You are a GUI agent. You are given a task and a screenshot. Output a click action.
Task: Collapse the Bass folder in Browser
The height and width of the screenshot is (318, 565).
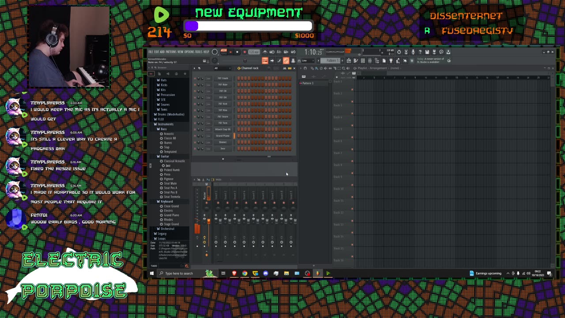pos(164,129)
